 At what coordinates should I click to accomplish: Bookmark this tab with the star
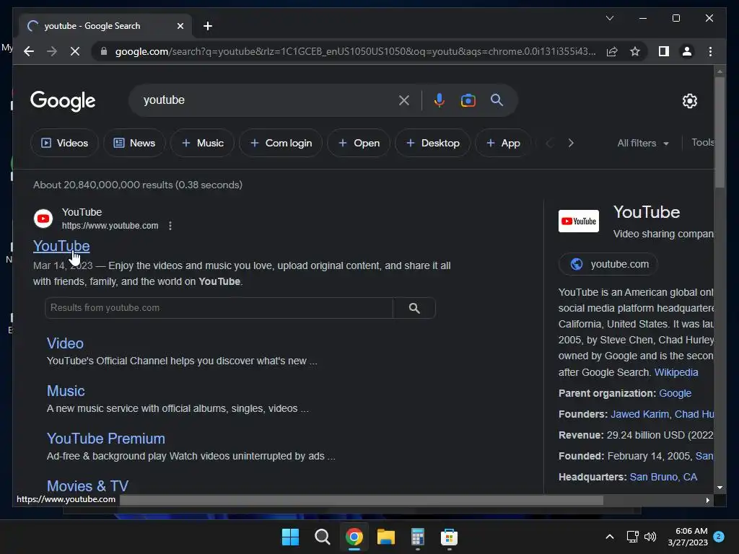(x=635, y=51)
